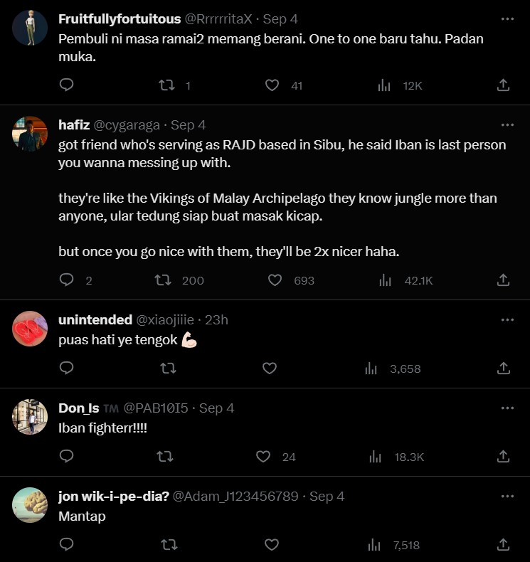530x562 pixels.
Task: Open the Sep 4 timestamp on hafiz's tweet
Action: 188,125
